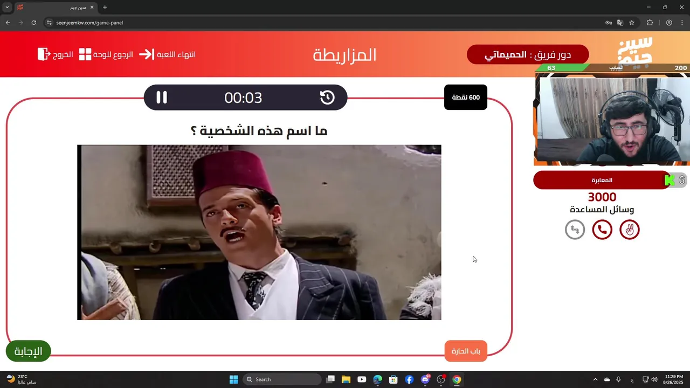This screenshot has width=690, height=388.
Task: Click the arrow icon for انتهاء اللعبة
Action: click(146, 54)
